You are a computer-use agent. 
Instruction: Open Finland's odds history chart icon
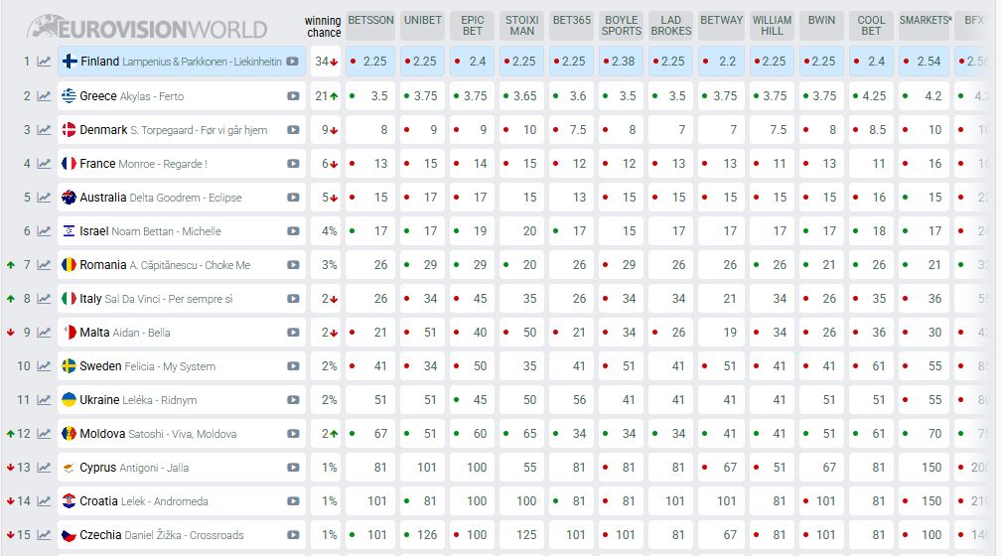(44, 62)
